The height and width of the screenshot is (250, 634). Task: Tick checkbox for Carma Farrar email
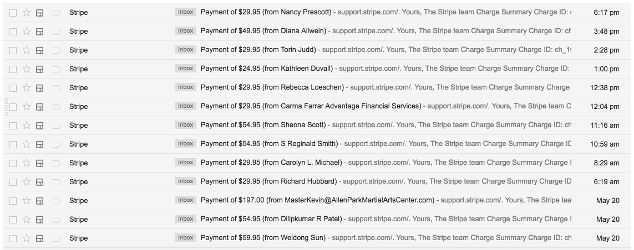point(13,107)
